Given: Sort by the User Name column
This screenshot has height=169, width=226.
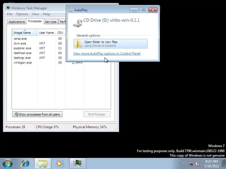Looking at the screenshot, I should point(46,33).
